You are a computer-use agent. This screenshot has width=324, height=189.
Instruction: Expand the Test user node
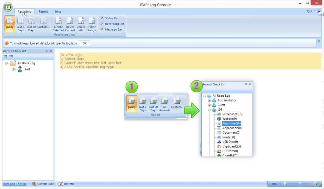pos(13,69)
